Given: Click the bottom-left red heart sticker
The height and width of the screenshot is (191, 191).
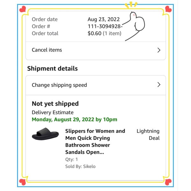Looking at the screenshot, I should click(23, 182).
